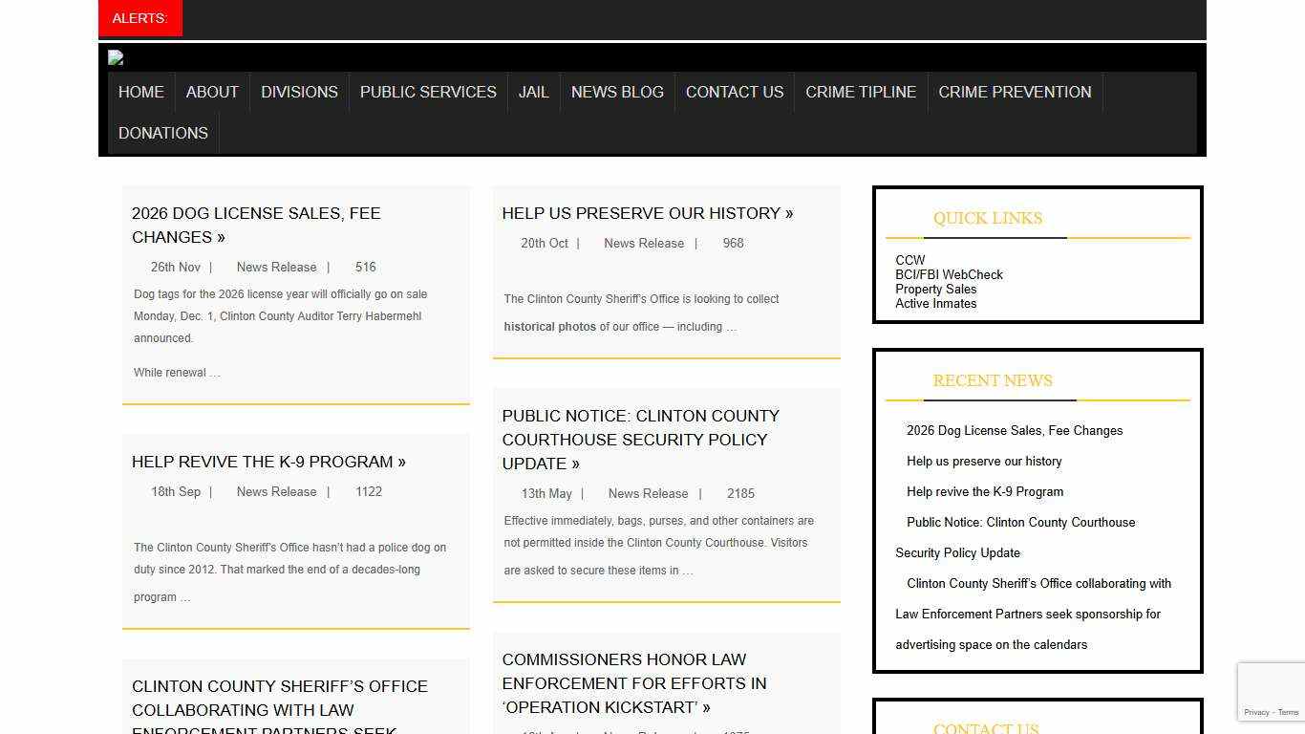The image size is (1305, 734).
Task: Open the DONATIONS page
Action: click(x=162, y=133)
